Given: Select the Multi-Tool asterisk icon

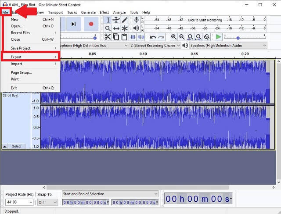Looking at the screenshot, I should [x=125, y=28].
